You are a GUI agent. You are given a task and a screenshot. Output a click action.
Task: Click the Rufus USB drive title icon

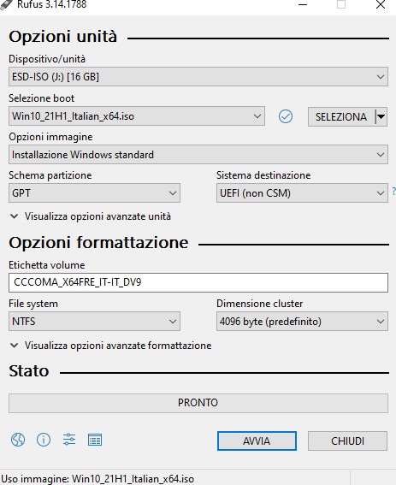[6, 4]
